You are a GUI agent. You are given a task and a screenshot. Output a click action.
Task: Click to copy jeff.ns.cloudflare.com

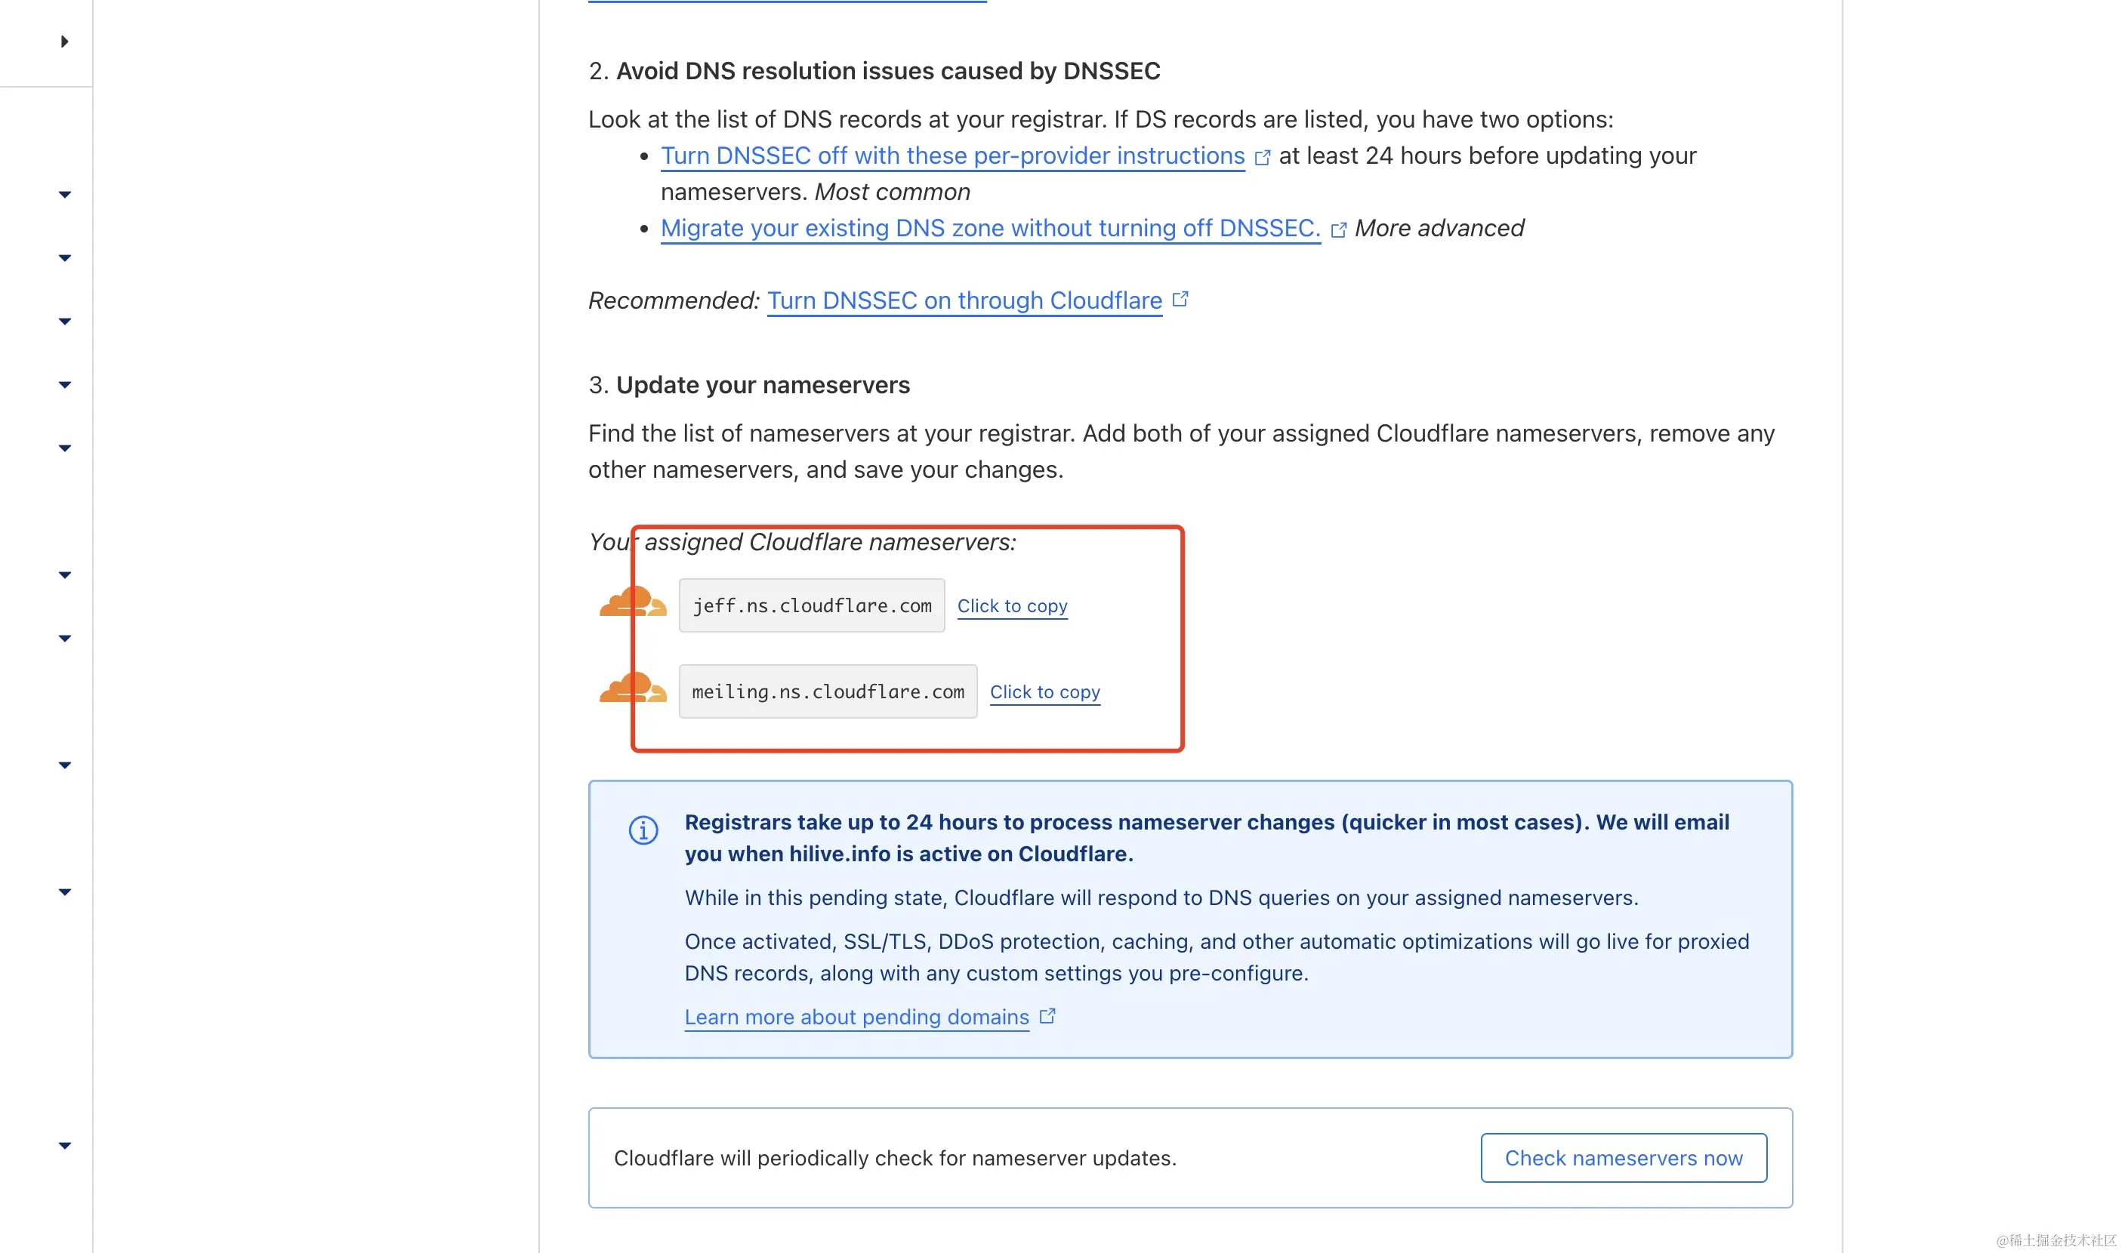pyautogui.click(x=1012, y=606)
